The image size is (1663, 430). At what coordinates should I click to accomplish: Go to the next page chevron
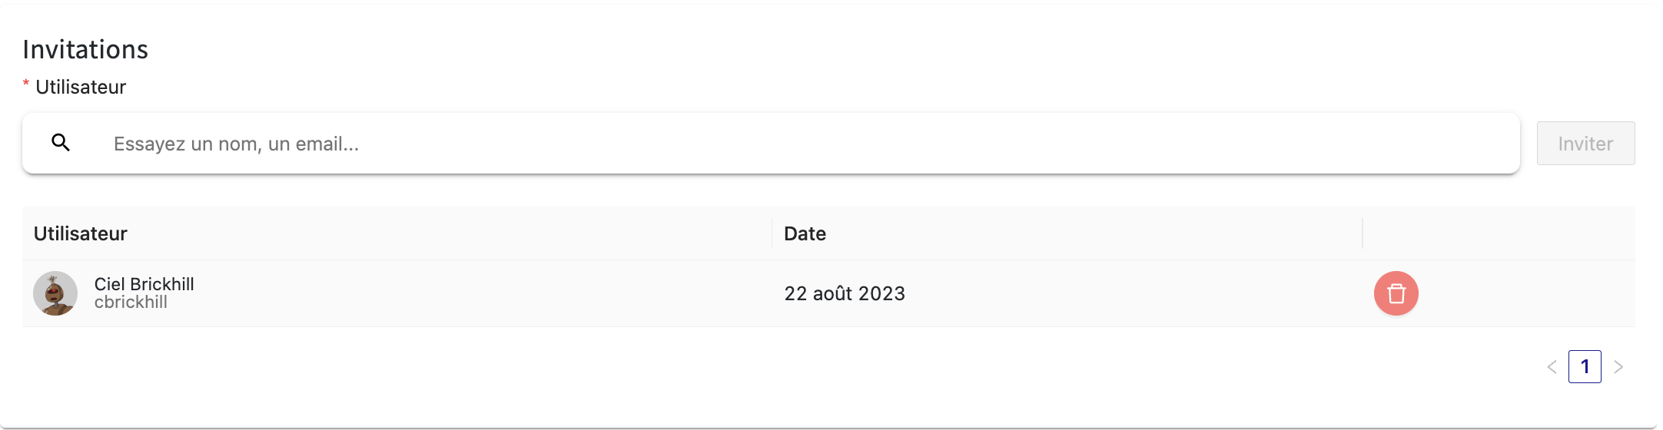point(1618,367)
